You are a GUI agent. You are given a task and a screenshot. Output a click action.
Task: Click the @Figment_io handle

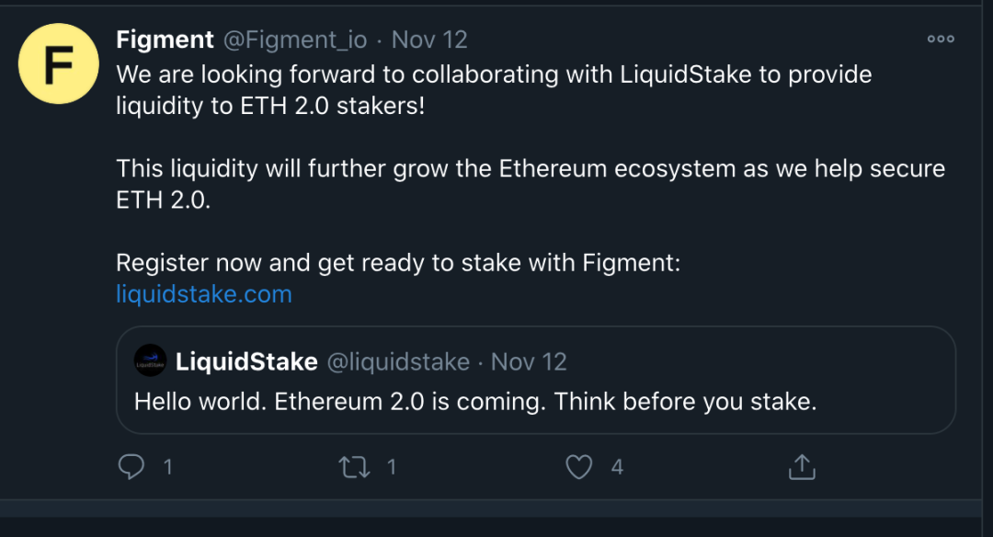(294, 40)
